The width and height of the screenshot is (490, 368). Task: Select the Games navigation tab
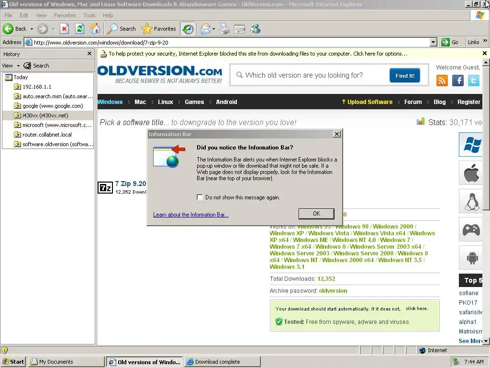click(194, 102)
